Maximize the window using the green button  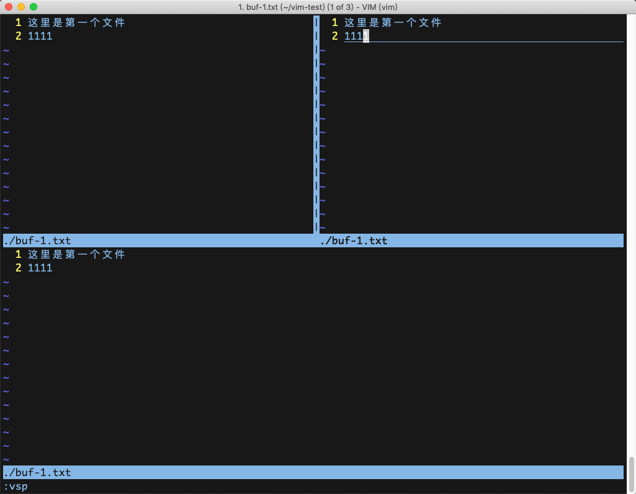34,7
